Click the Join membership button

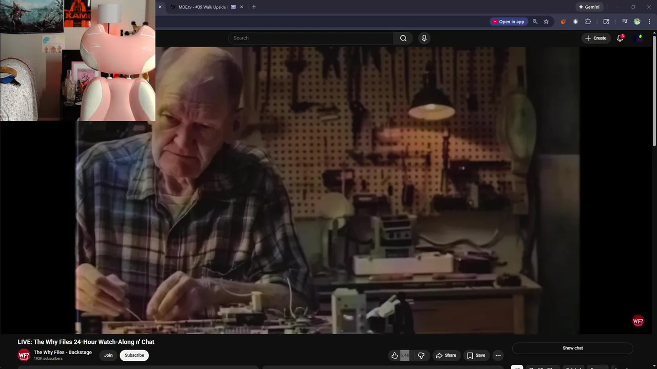point(108,355)
